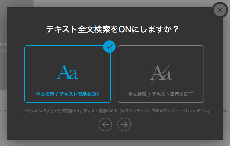230x146 pixels.
Task: Click the 全文検索 / テキスト表示をON label
Action: pos(67,94)
